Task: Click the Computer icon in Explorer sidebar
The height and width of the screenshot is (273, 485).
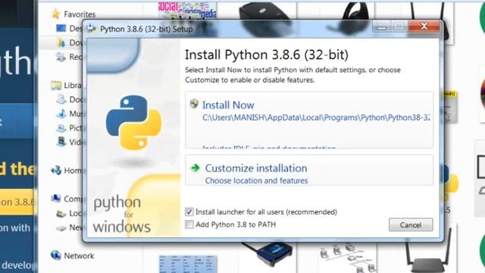Action: (x=56, y=199)
